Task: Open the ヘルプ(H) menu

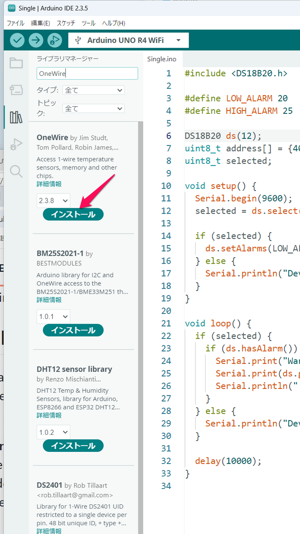Action: [x=114, y=23]
